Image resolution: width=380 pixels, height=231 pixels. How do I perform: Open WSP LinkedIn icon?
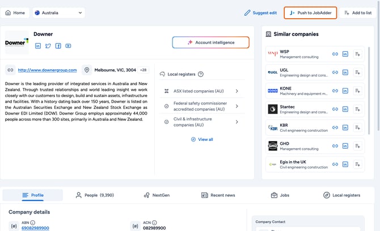pyautogui.click(x=345, y=54)
